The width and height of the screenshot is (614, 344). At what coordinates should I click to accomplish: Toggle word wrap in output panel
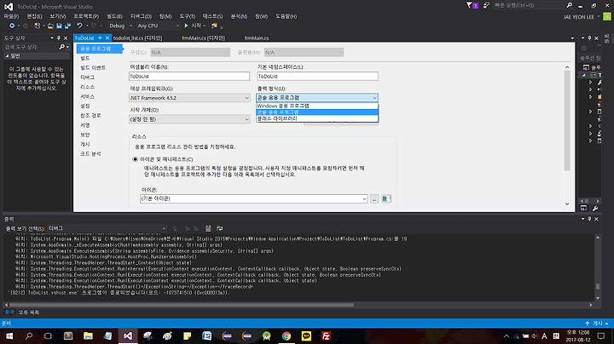click(x=220, y=228)
